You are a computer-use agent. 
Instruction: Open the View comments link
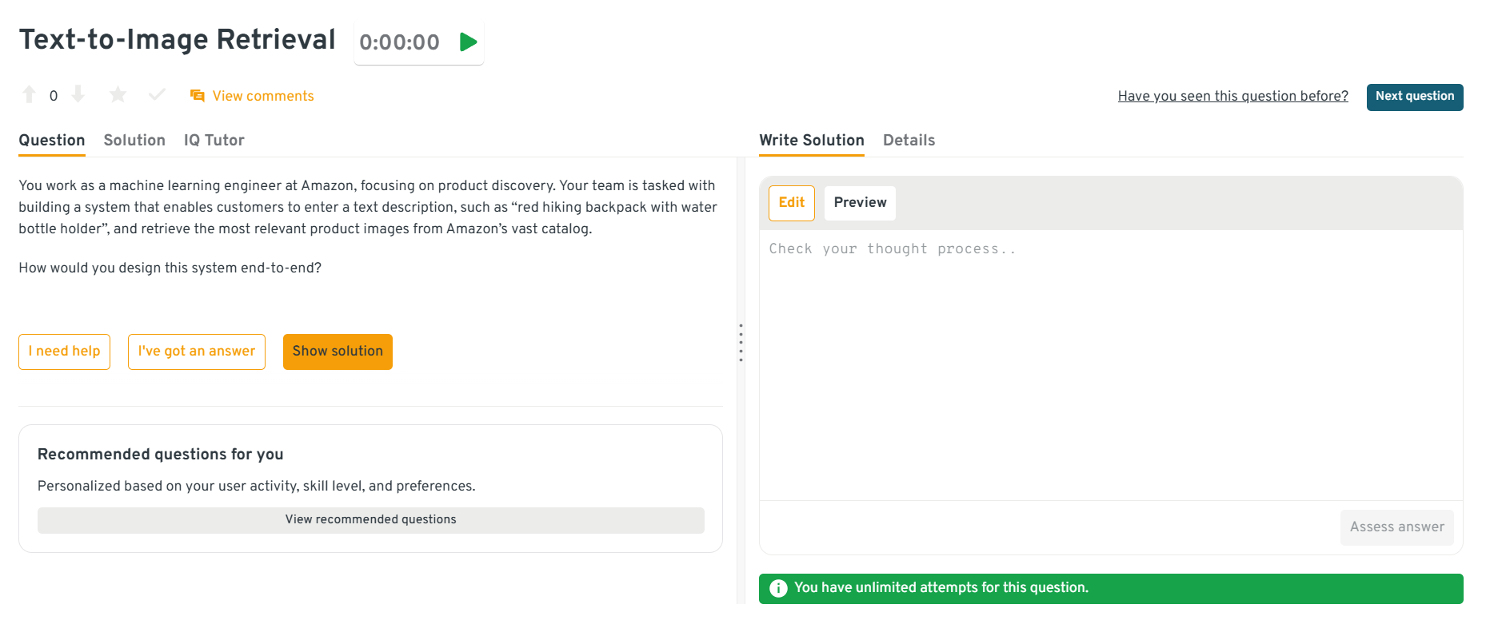pos(262,96)
